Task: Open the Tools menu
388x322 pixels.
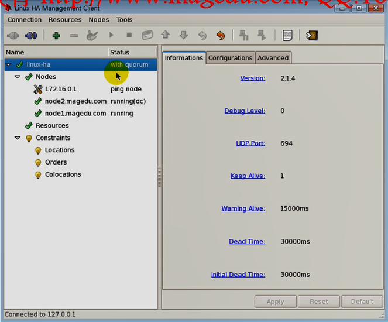Action: 124,20
